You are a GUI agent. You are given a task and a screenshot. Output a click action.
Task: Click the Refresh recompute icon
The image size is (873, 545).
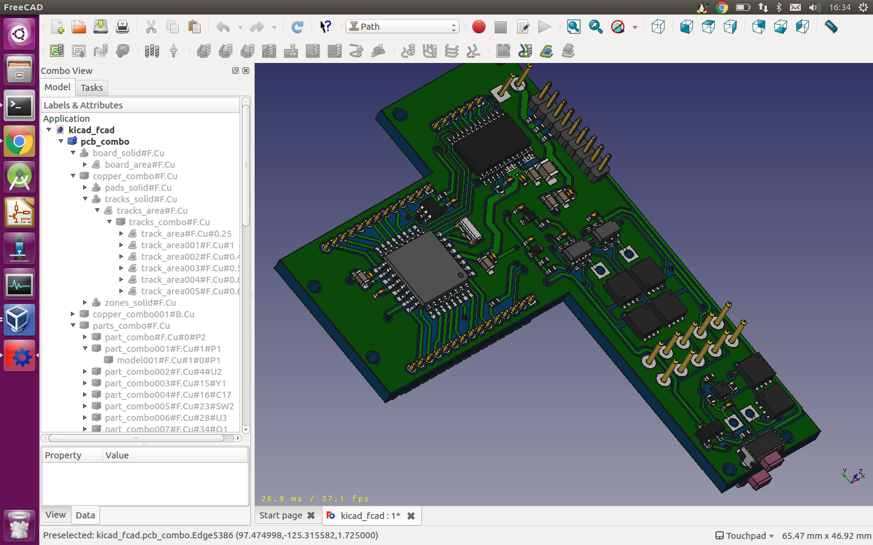[x=297, y=27]
